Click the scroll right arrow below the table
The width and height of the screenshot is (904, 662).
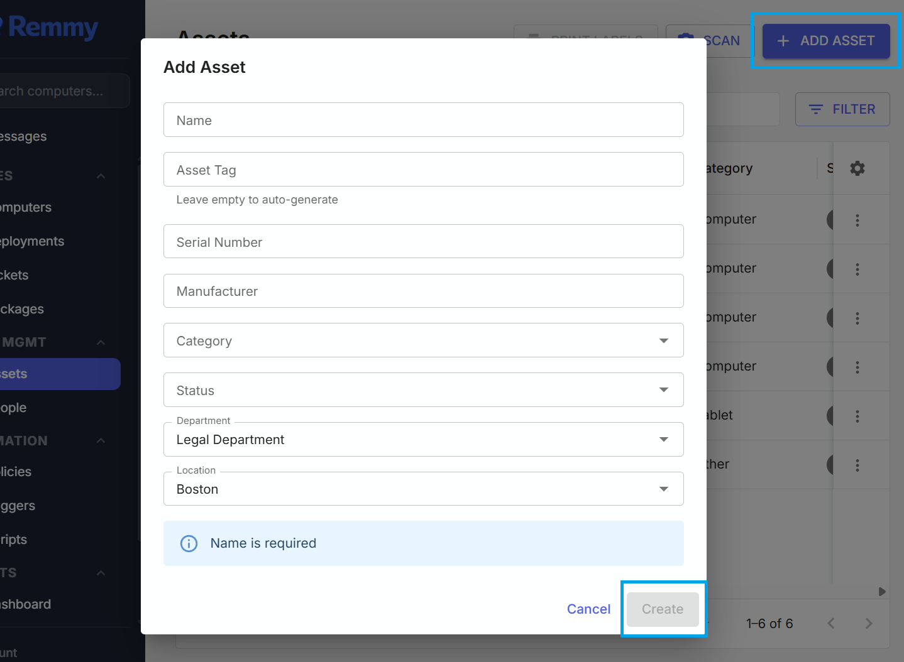pyautogui.click(x=881, y=592)
